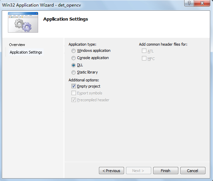This screenshot has width=213, height=181.
Task: Close the wizard with X button
Action: click(x=202, y=3)
